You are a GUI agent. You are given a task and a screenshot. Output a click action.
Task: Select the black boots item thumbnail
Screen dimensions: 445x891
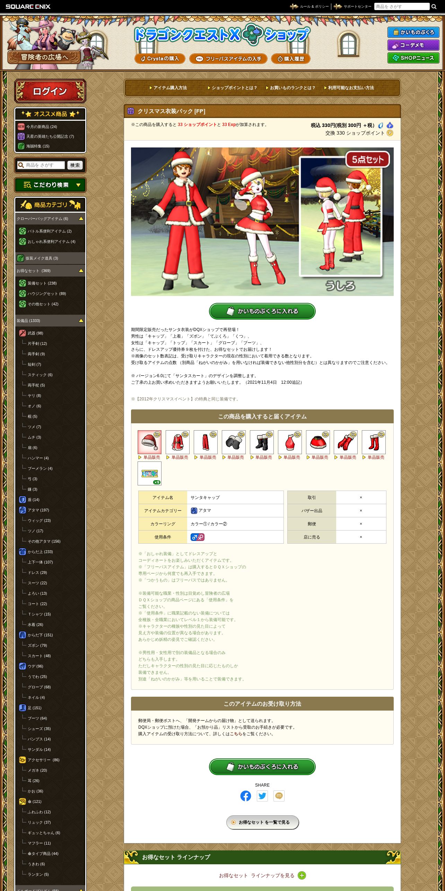(x=262, y=442)
